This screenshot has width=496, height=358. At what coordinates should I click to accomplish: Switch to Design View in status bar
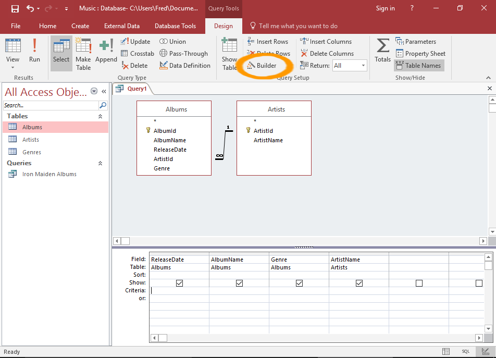(485, 351)
